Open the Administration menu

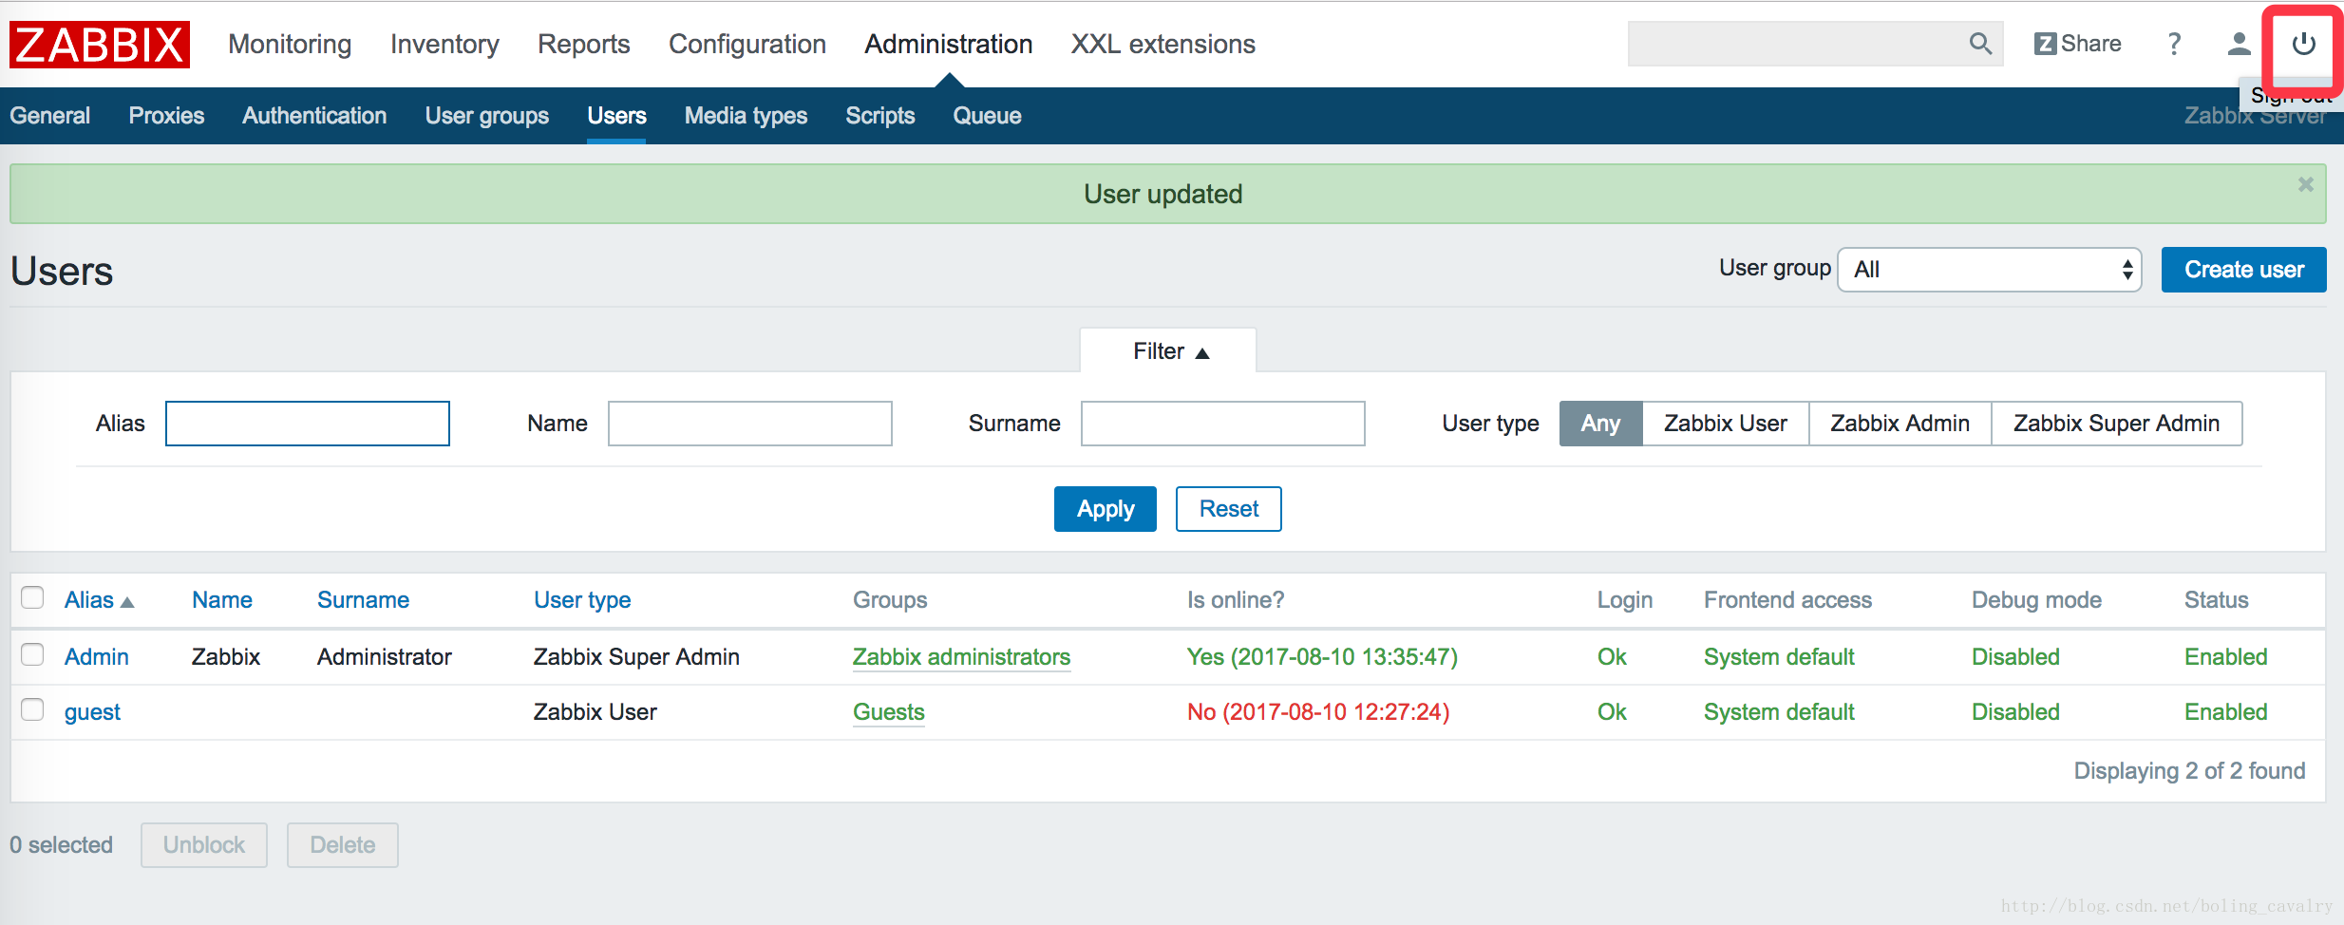click(x=948, y=44)
